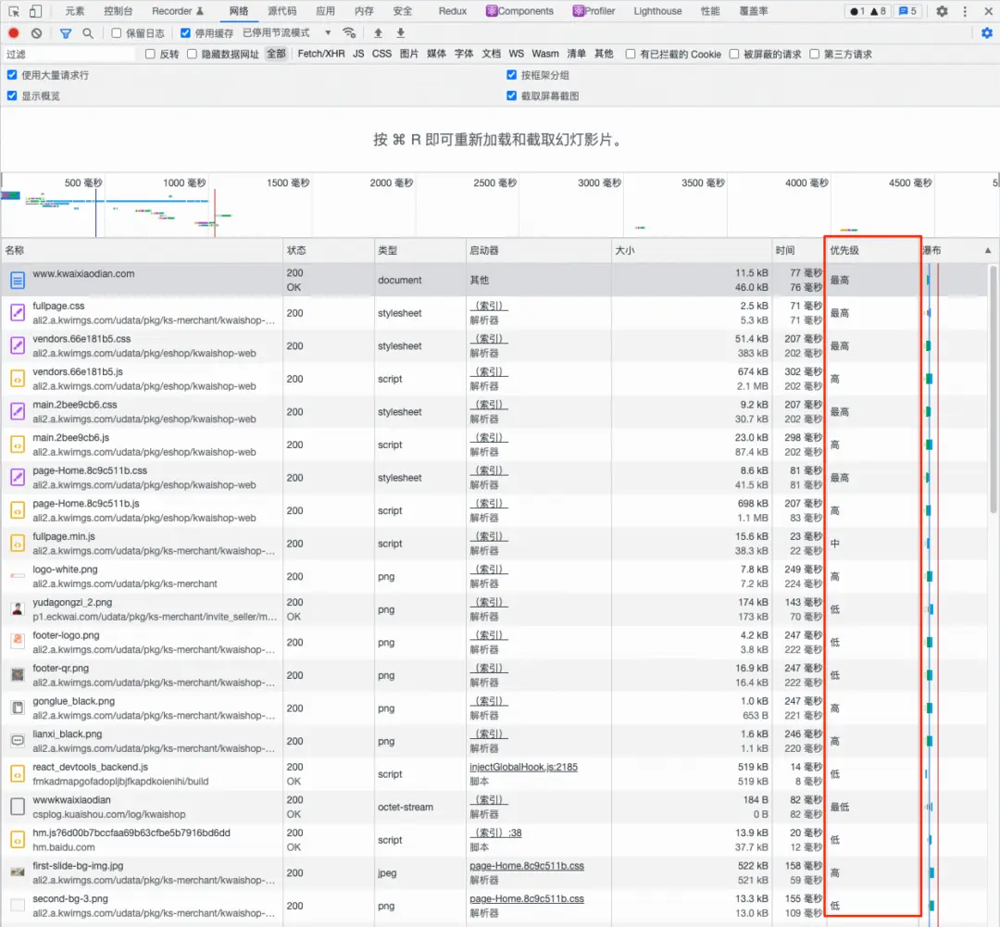
Task: Click first-slide-bg-img.jpg thumbnail icon
Action: coord(18,872)
